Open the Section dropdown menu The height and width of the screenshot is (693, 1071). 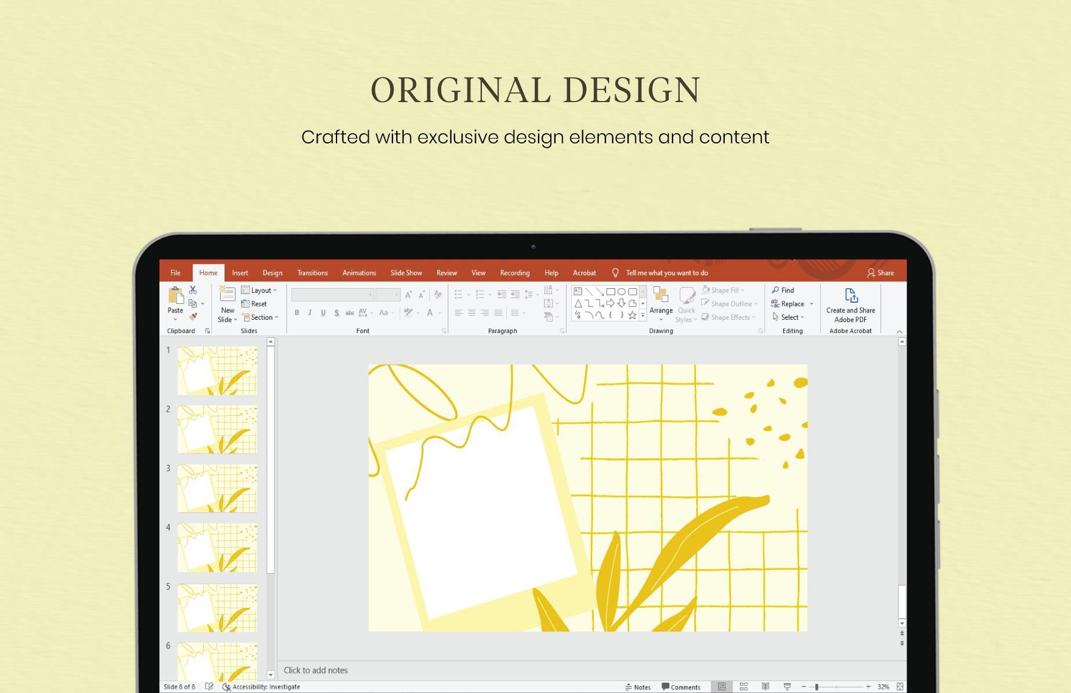[260, 317]
